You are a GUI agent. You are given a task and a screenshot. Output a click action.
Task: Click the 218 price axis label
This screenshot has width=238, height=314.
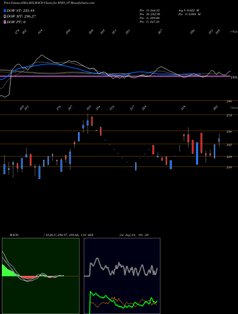coord(229,167)
